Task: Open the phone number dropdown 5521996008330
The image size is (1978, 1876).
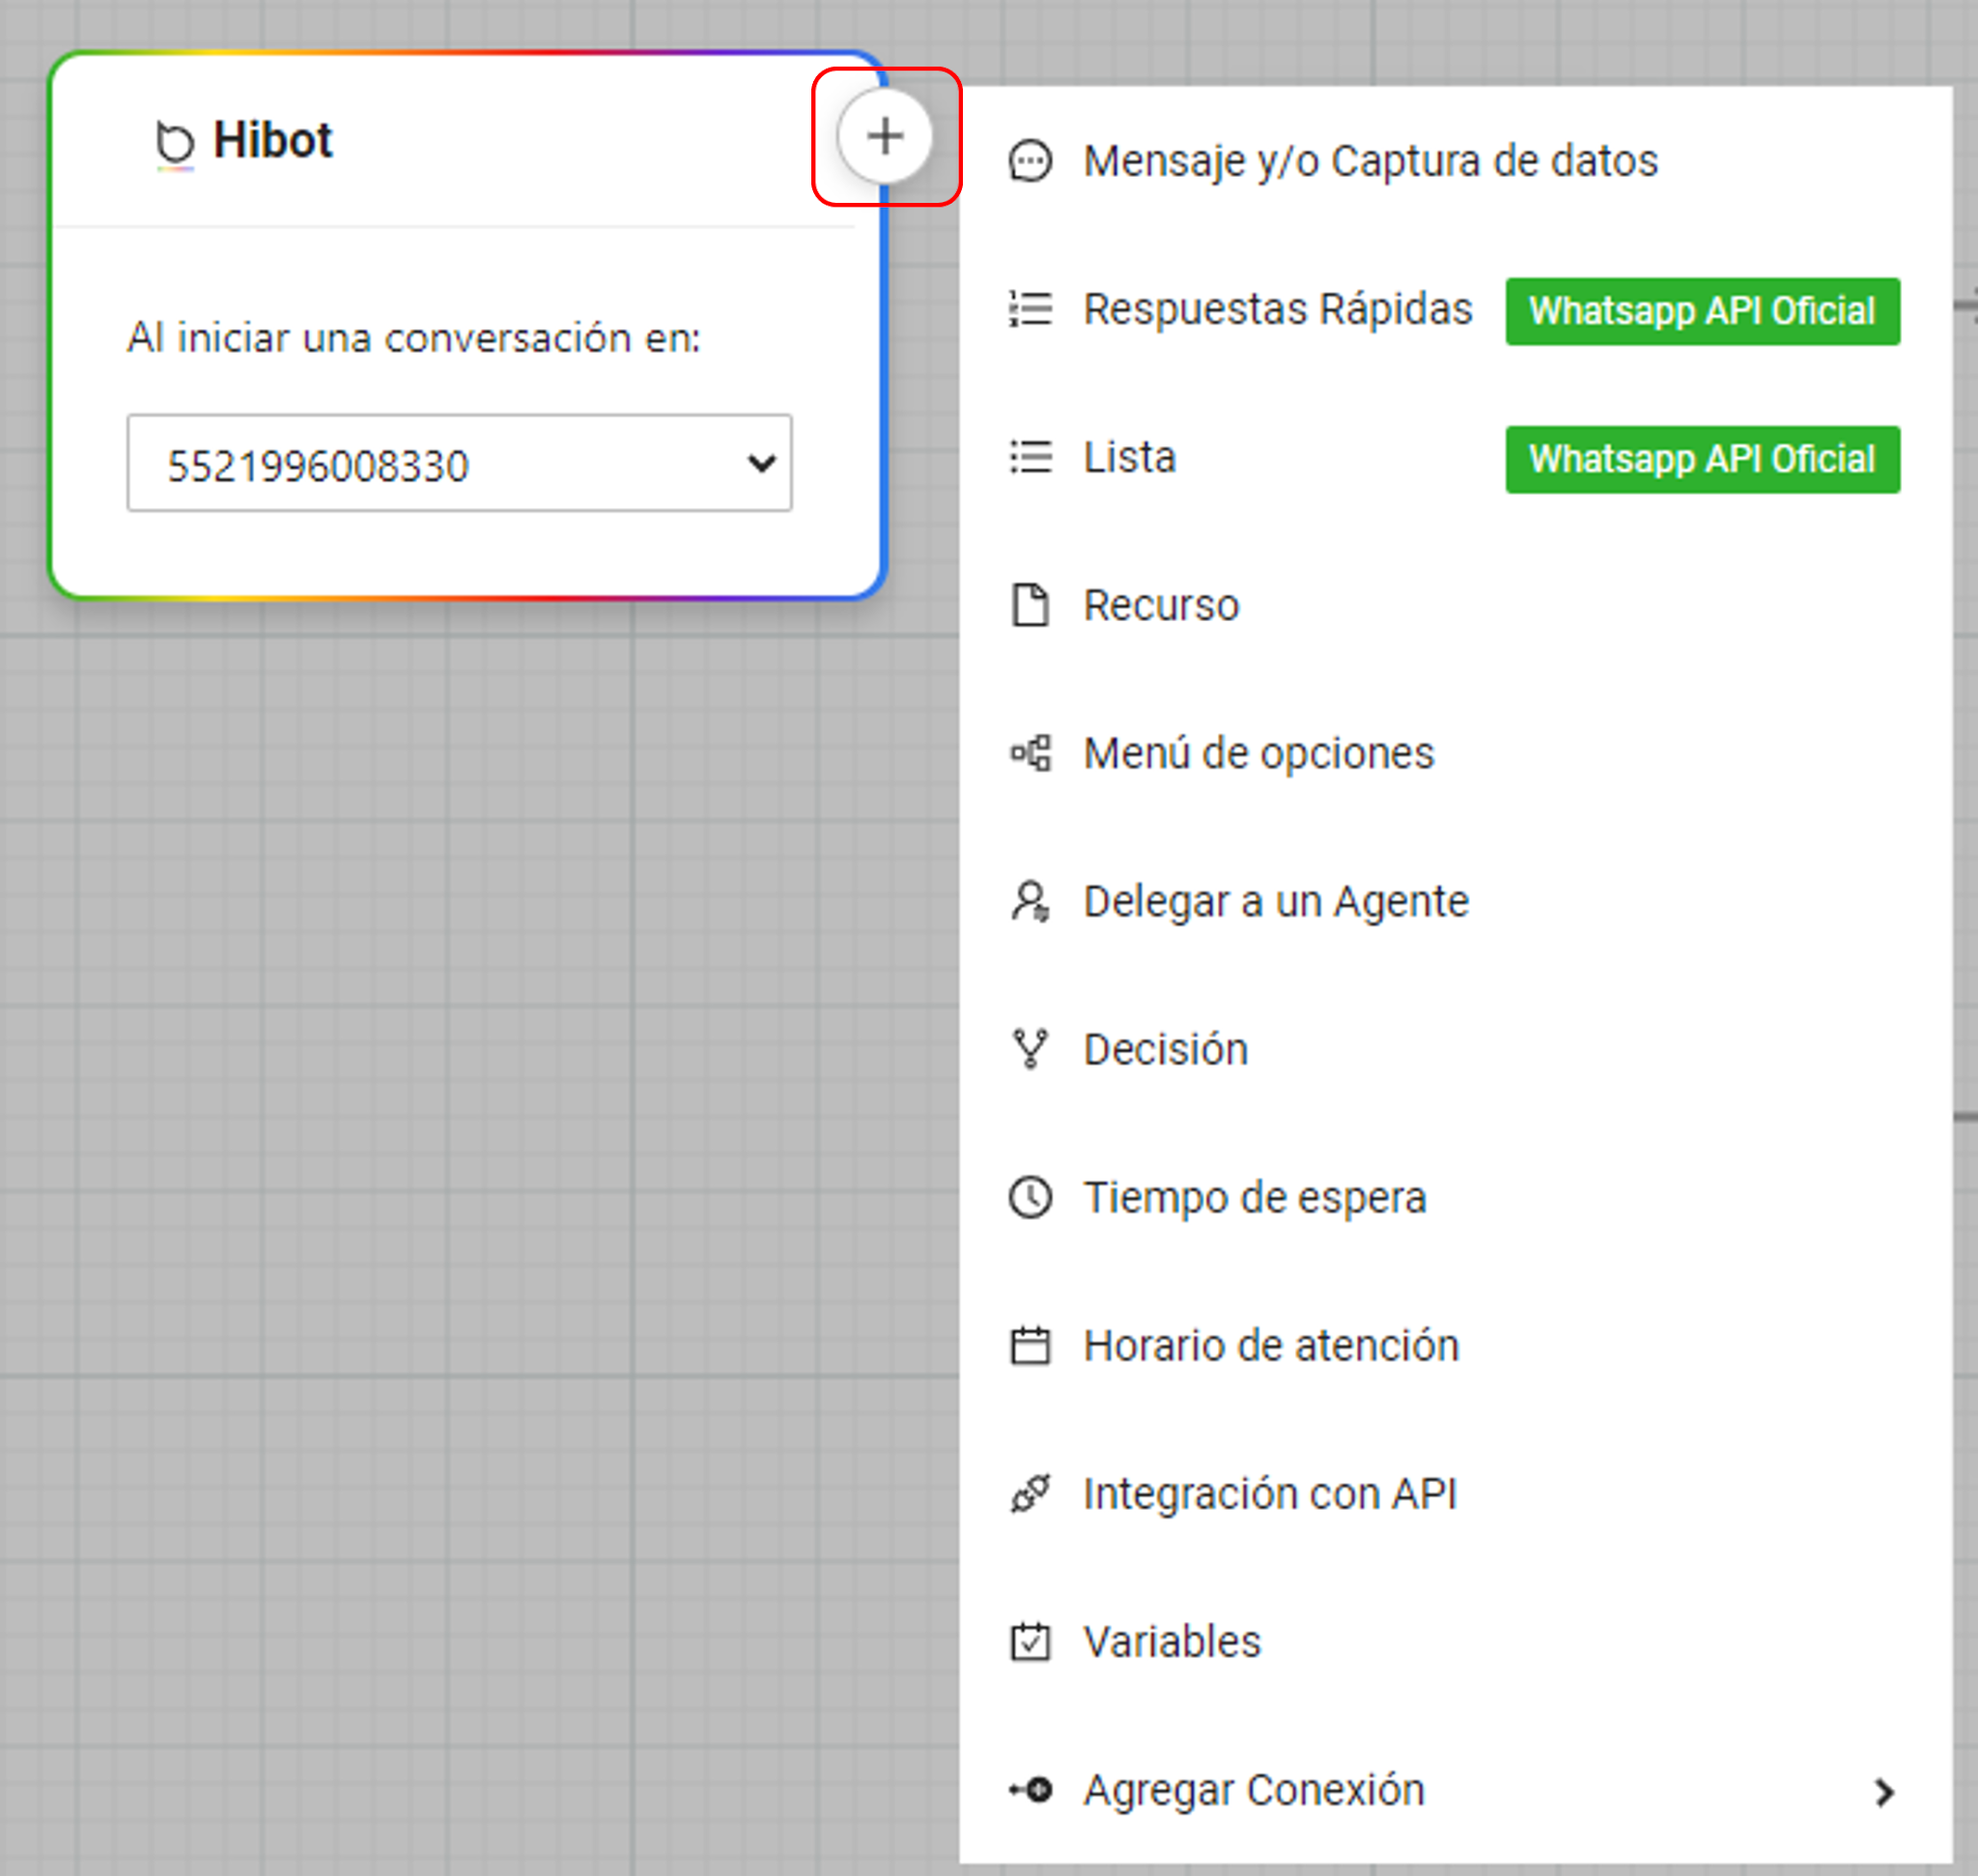Action: coord(459,463)
